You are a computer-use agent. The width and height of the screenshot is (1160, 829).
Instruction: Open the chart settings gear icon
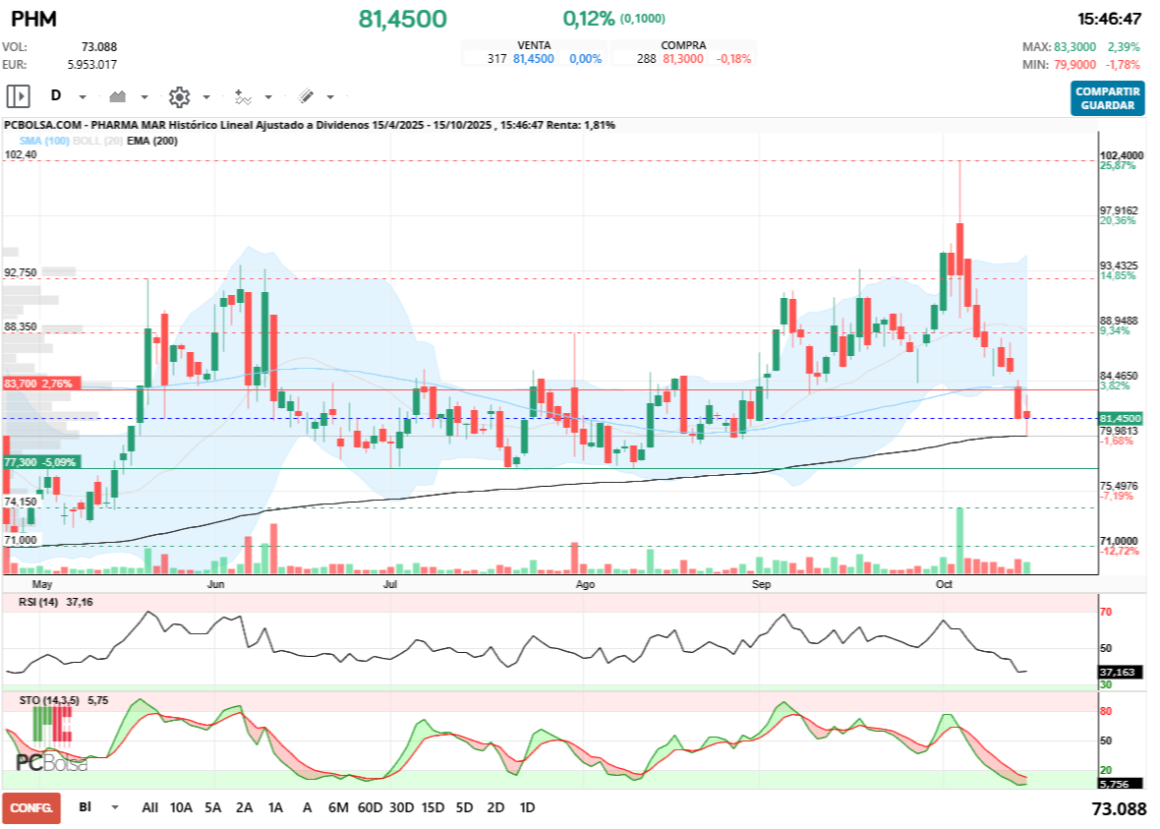[179, 96]
